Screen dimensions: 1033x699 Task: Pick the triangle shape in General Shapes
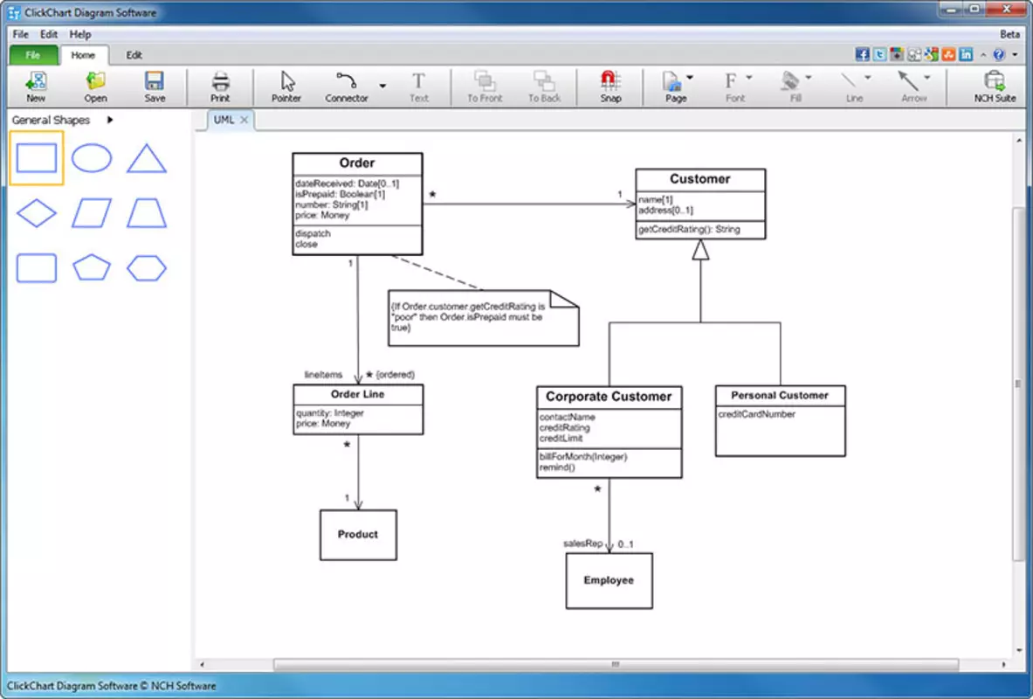tap(146, 158)
